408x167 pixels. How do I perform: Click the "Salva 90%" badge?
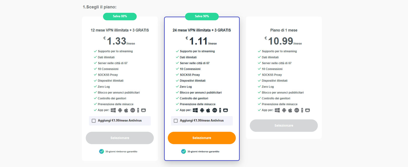tap(202, 16)
